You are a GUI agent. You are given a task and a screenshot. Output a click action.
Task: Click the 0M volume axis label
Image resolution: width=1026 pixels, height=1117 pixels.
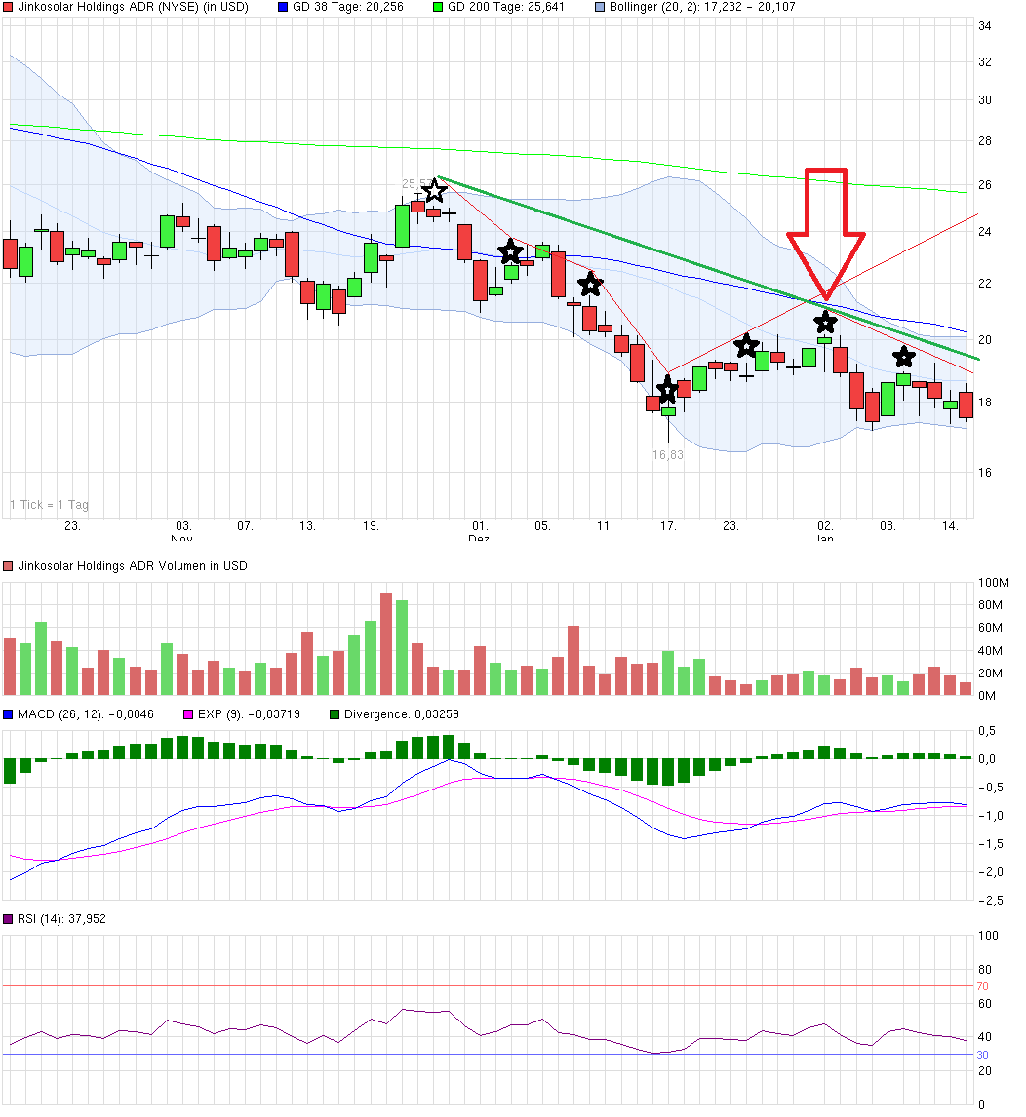pos(988,696)
